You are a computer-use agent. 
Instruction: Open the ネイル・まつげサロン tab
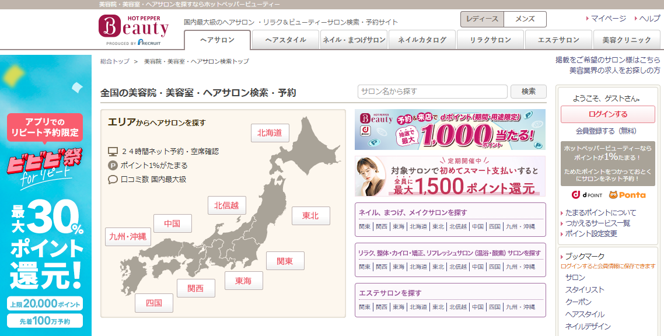coord(354,40)
